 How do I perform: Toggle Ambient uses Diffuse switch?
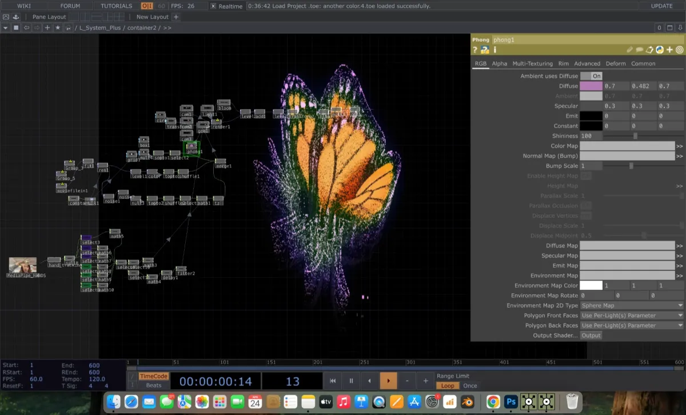click(591, 76)
